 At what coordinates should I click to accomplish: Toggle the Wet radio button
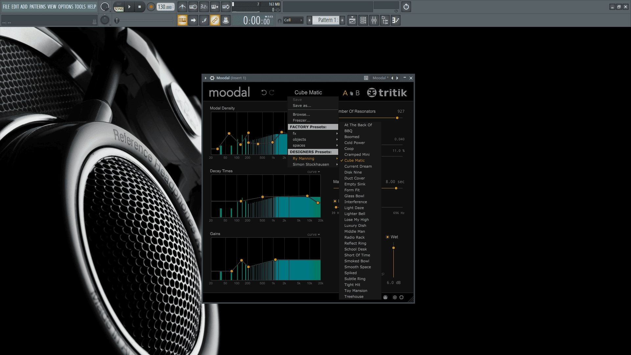387,237
